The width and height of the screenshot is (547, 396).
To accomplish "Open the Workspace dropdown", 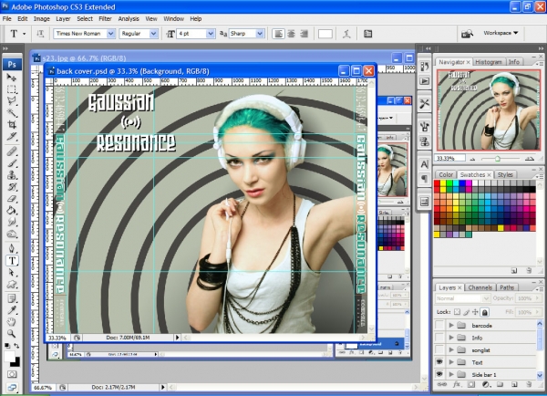I will click(501, 33).
